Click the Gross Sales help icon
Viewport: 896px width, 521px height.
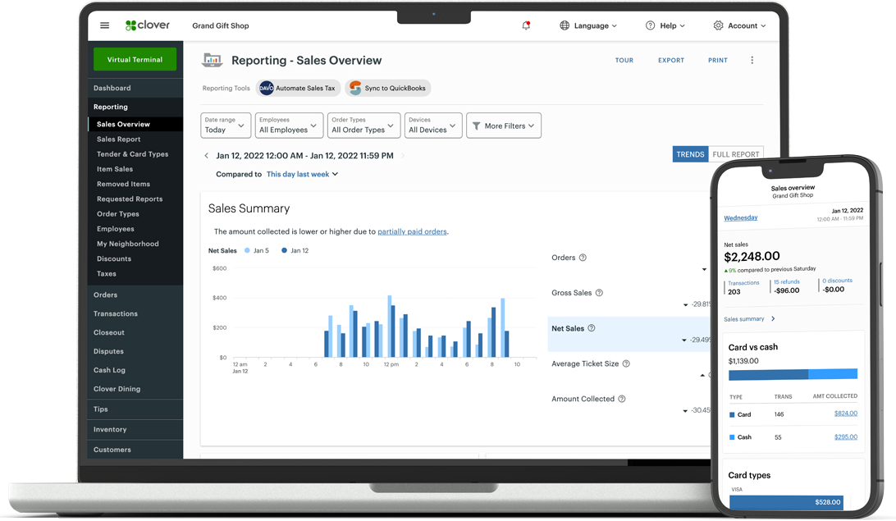[x=599, y=293]
